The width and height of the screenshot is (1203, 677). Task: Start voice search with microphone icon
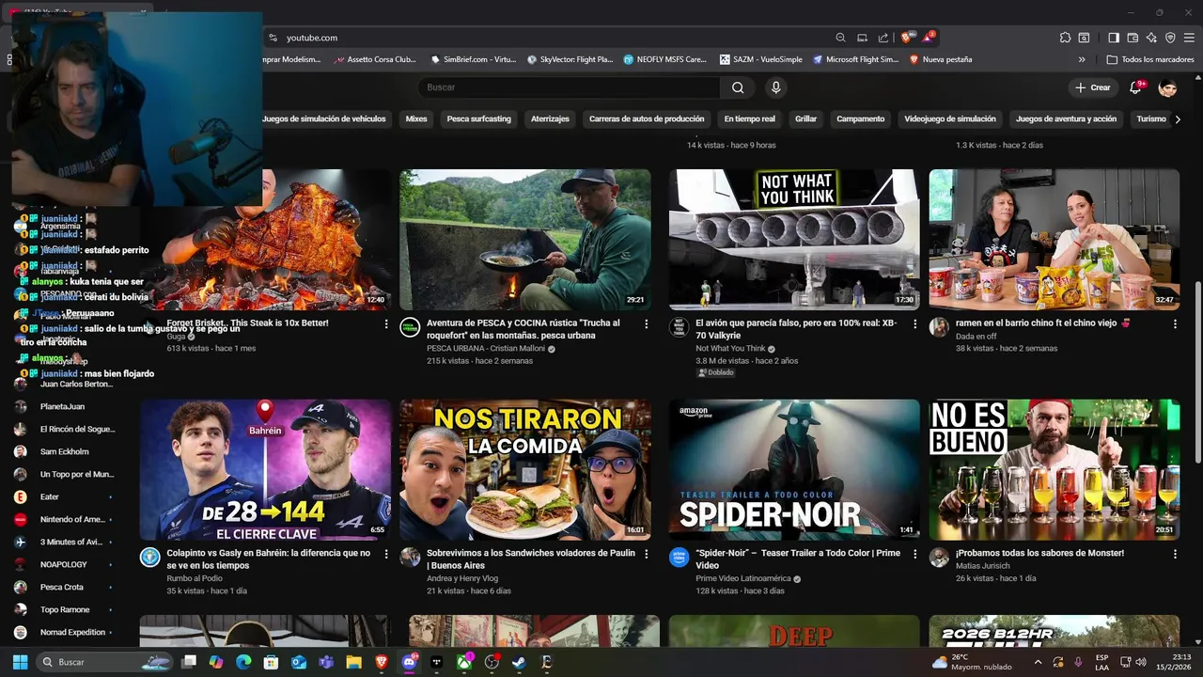pos(775,87)
